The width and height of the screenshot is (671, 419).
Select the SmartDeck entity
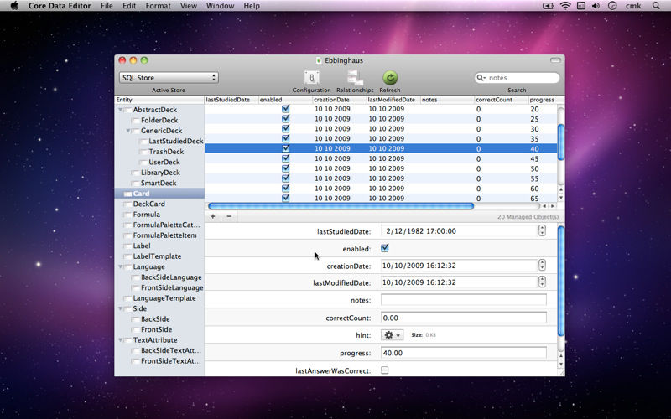click(x=159, y=183)
